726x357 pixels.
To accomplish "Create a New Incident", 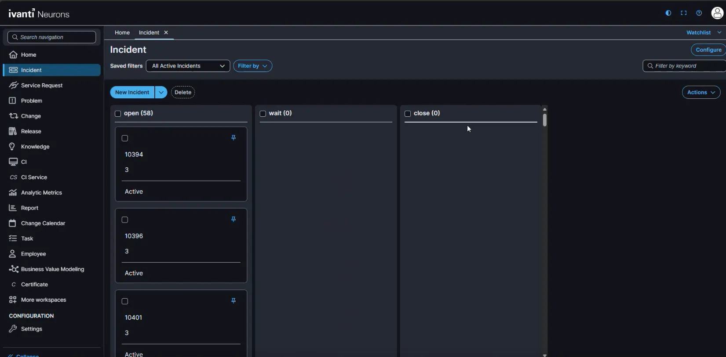I will (132, 92).
